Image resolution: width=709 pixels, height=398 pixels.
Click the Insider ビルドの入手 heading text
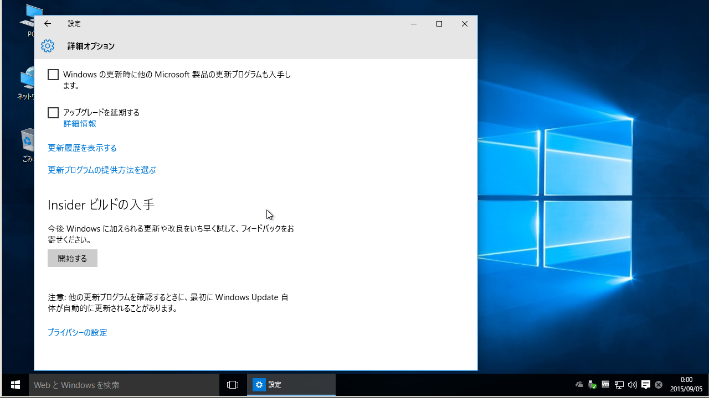pos(101,205)
